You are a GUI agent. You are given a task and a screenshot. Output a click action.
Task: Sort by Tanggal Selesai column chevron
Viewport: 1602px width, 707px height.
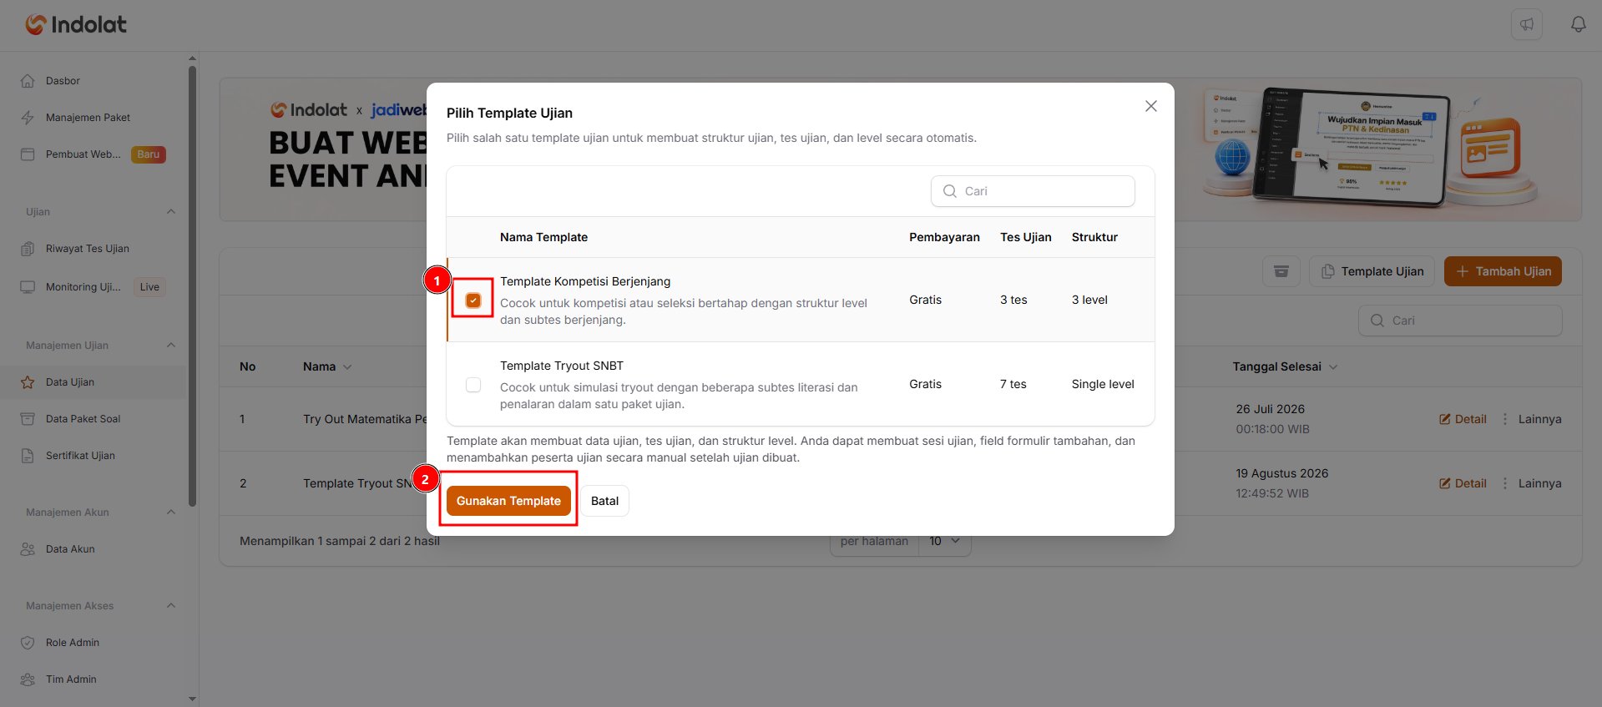pos(1333,367)
